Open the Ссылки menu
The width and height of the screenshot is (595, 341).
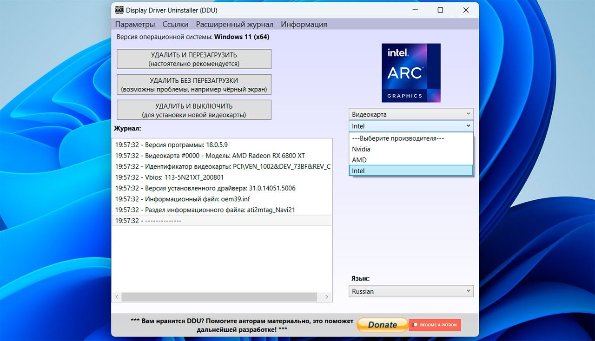click(x=175, y=24)
